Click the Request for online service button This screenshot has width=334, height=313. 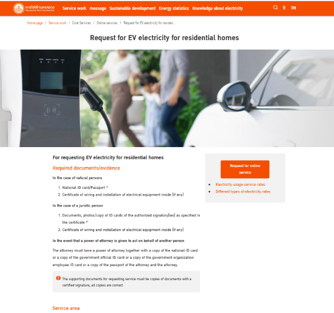(245, 169)
